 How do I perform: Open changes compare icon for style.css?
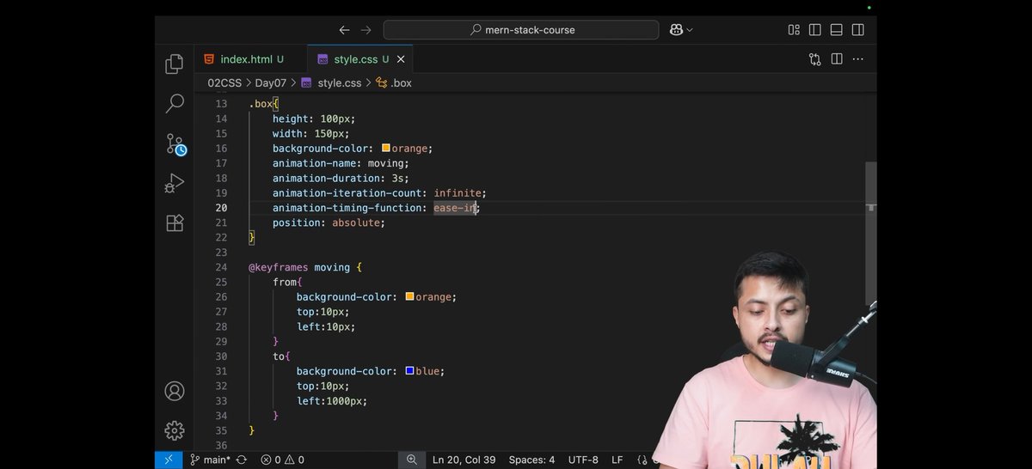pos(814,59)
